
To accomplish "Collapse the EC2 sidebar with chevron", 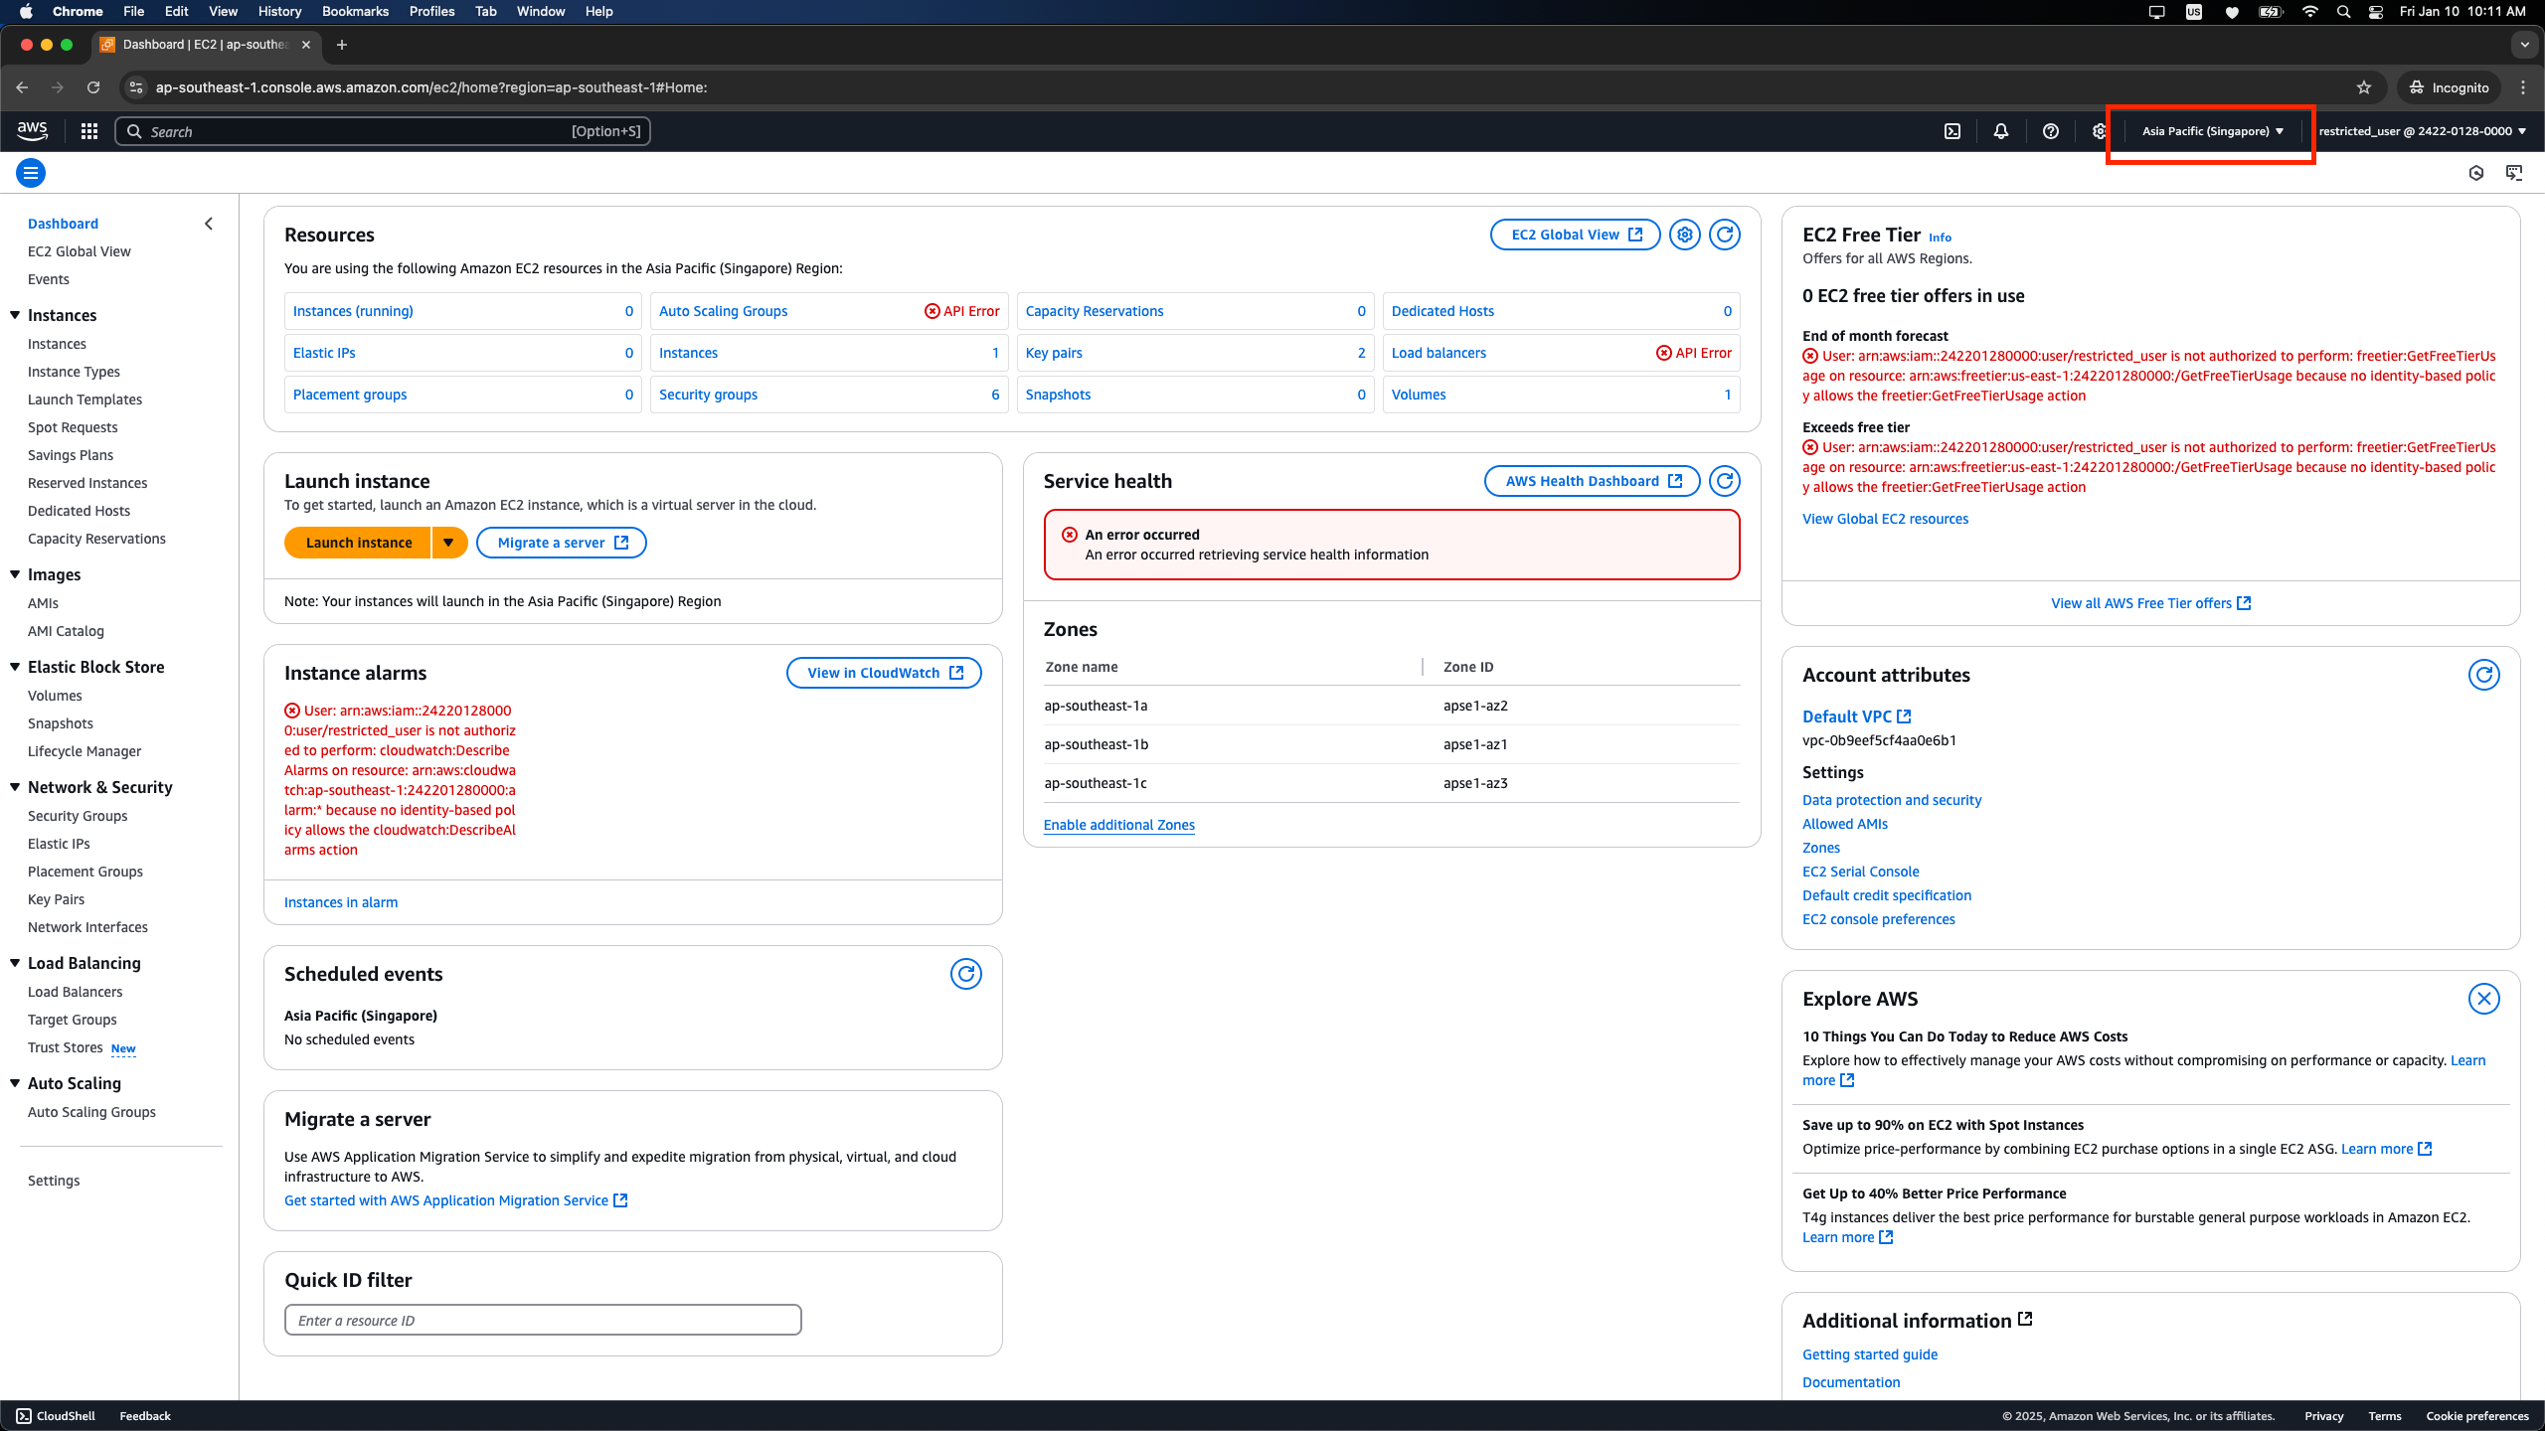I will tap(209, 224).
